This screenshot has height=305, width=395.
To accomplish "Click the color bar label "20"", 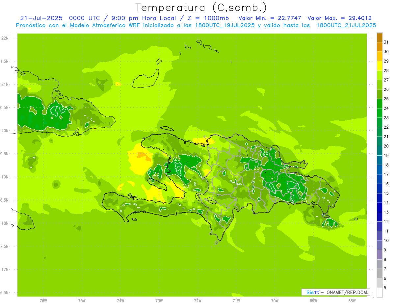I will click(x=386, y=146).
